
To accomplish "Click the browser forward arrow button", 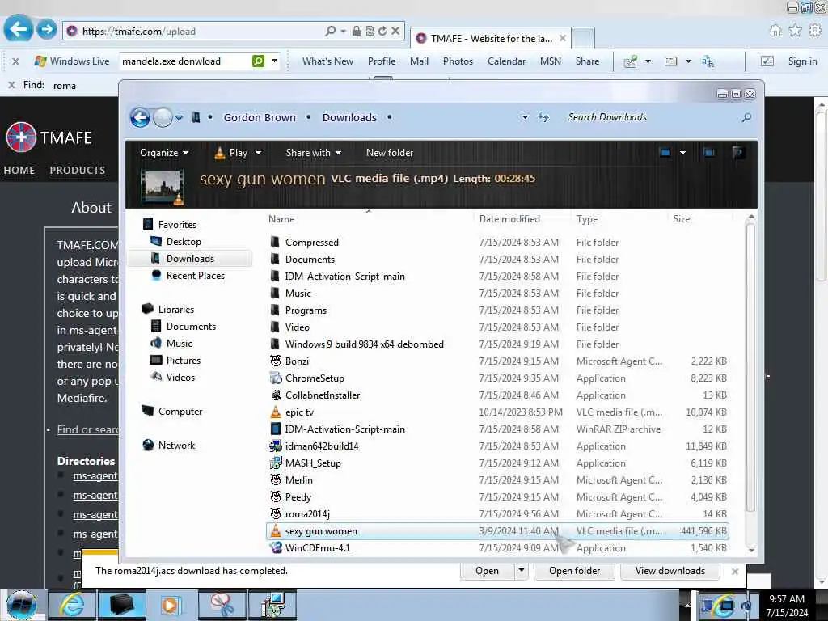I will tap(46, 29).
